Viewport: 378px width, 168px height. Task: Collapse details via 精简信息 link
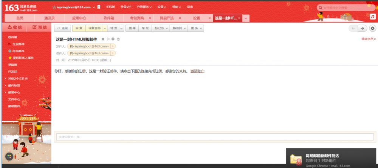pos(368,39)
